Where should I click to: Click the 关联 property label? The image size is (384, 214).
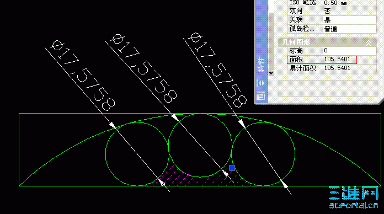click(x=296, y=20)
